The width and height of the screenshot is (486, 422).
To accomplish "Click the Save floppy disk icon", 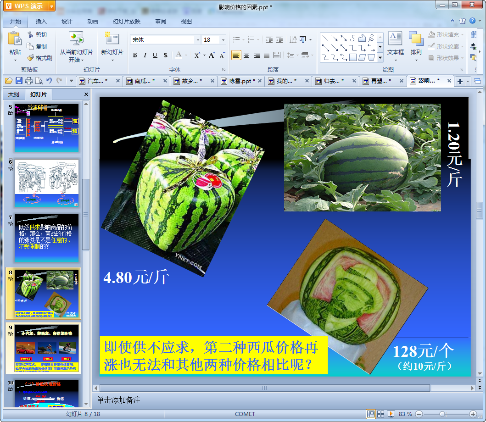I will [x=19, y=81].
